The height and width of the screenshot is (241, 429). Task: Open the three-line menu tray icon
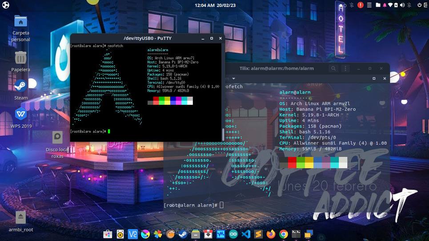click(x=369, y=5)
